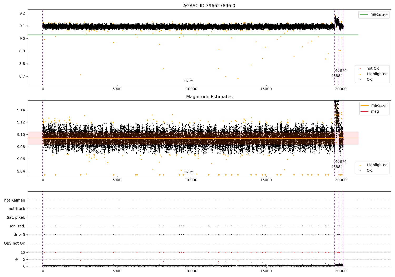Click the "46884" annotation in the top plot

pyautogui.click(x=337, y=76)
